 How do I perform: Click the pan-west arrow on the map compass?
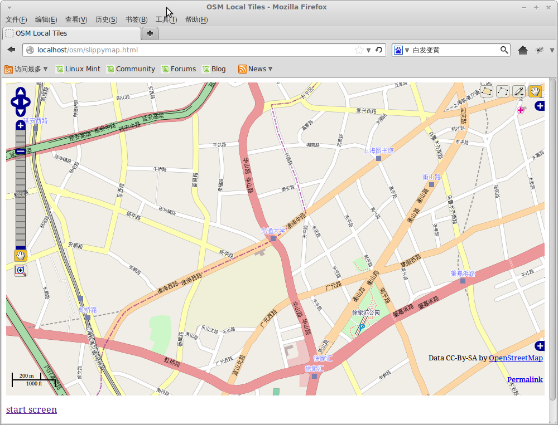13,101
